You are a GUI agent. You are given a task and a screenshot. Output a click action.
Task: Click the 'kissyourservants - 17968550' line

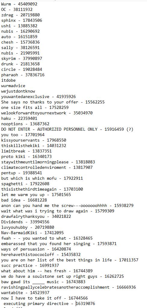point(34,140)
